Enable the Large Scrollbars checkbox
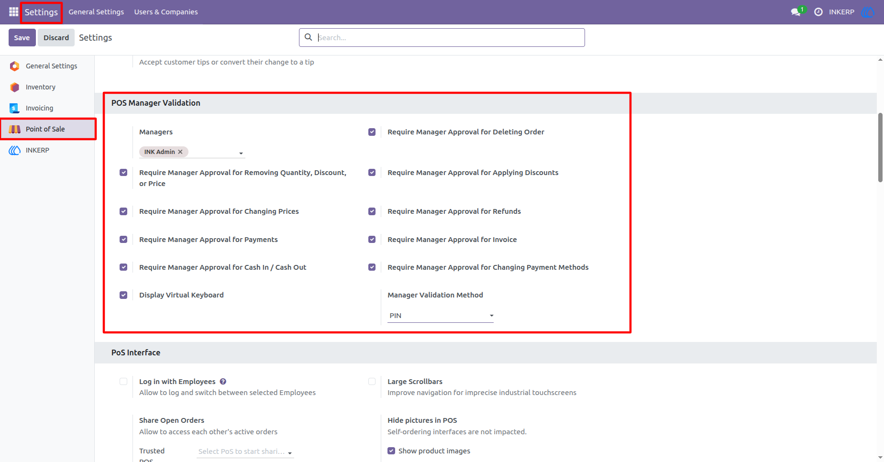Viewport: 884px width, 462px height. (x=372, y=382)
